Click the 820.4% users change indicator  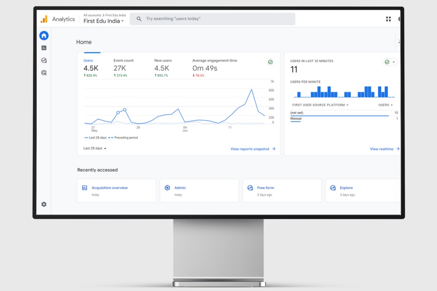point(90,75)
